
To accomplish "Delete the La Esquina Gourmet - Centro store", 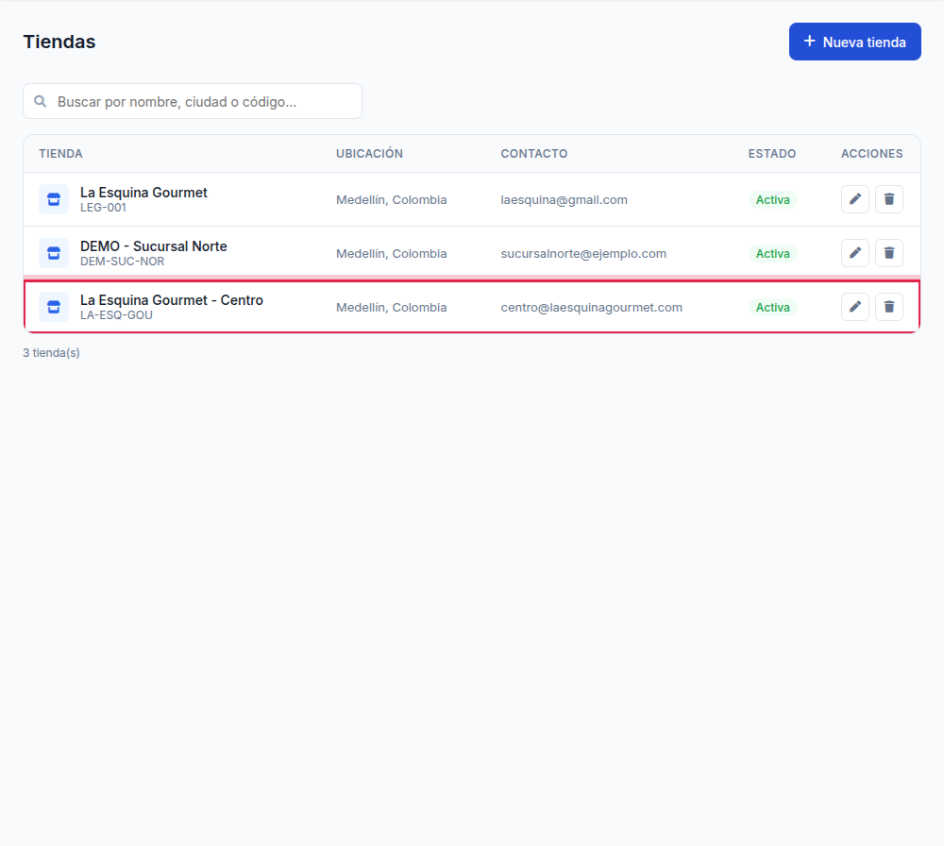I will [x=889, y=307].
